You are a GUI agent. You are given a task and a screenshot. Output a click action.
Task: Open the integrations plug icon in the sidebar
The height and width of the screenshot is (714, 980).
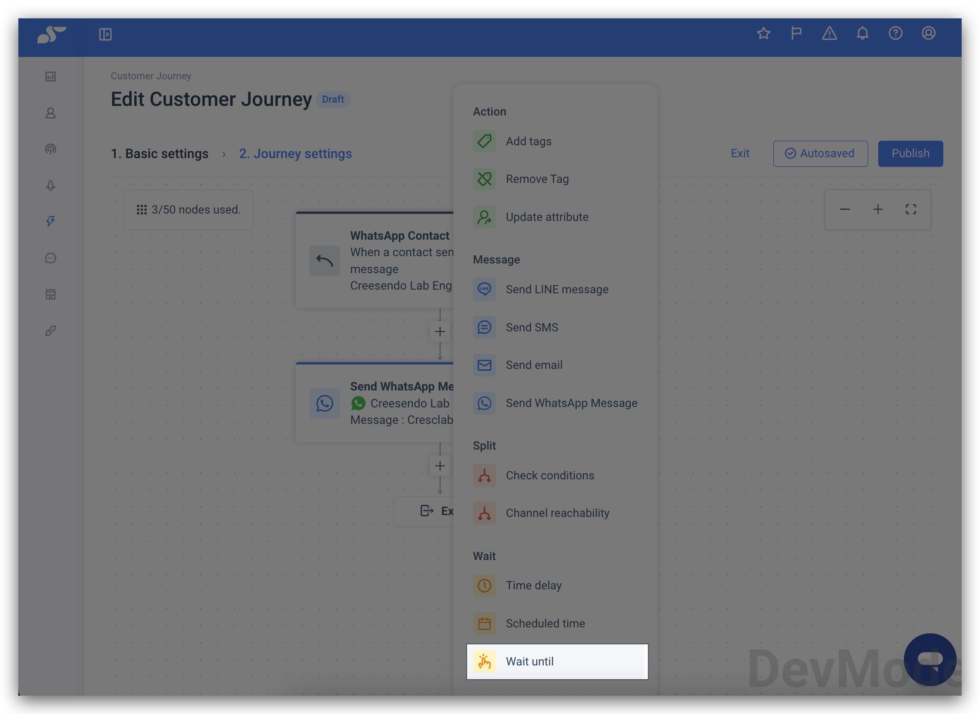(x=51, y=330)
